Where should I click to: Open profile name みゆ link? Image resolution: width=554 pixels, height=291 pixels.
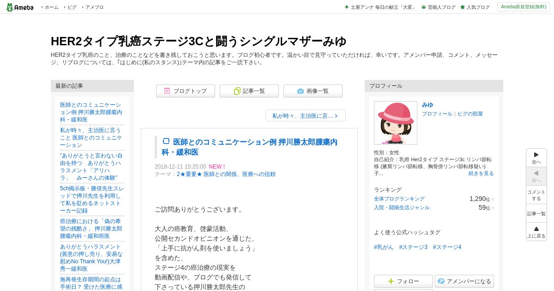(428, 105)
